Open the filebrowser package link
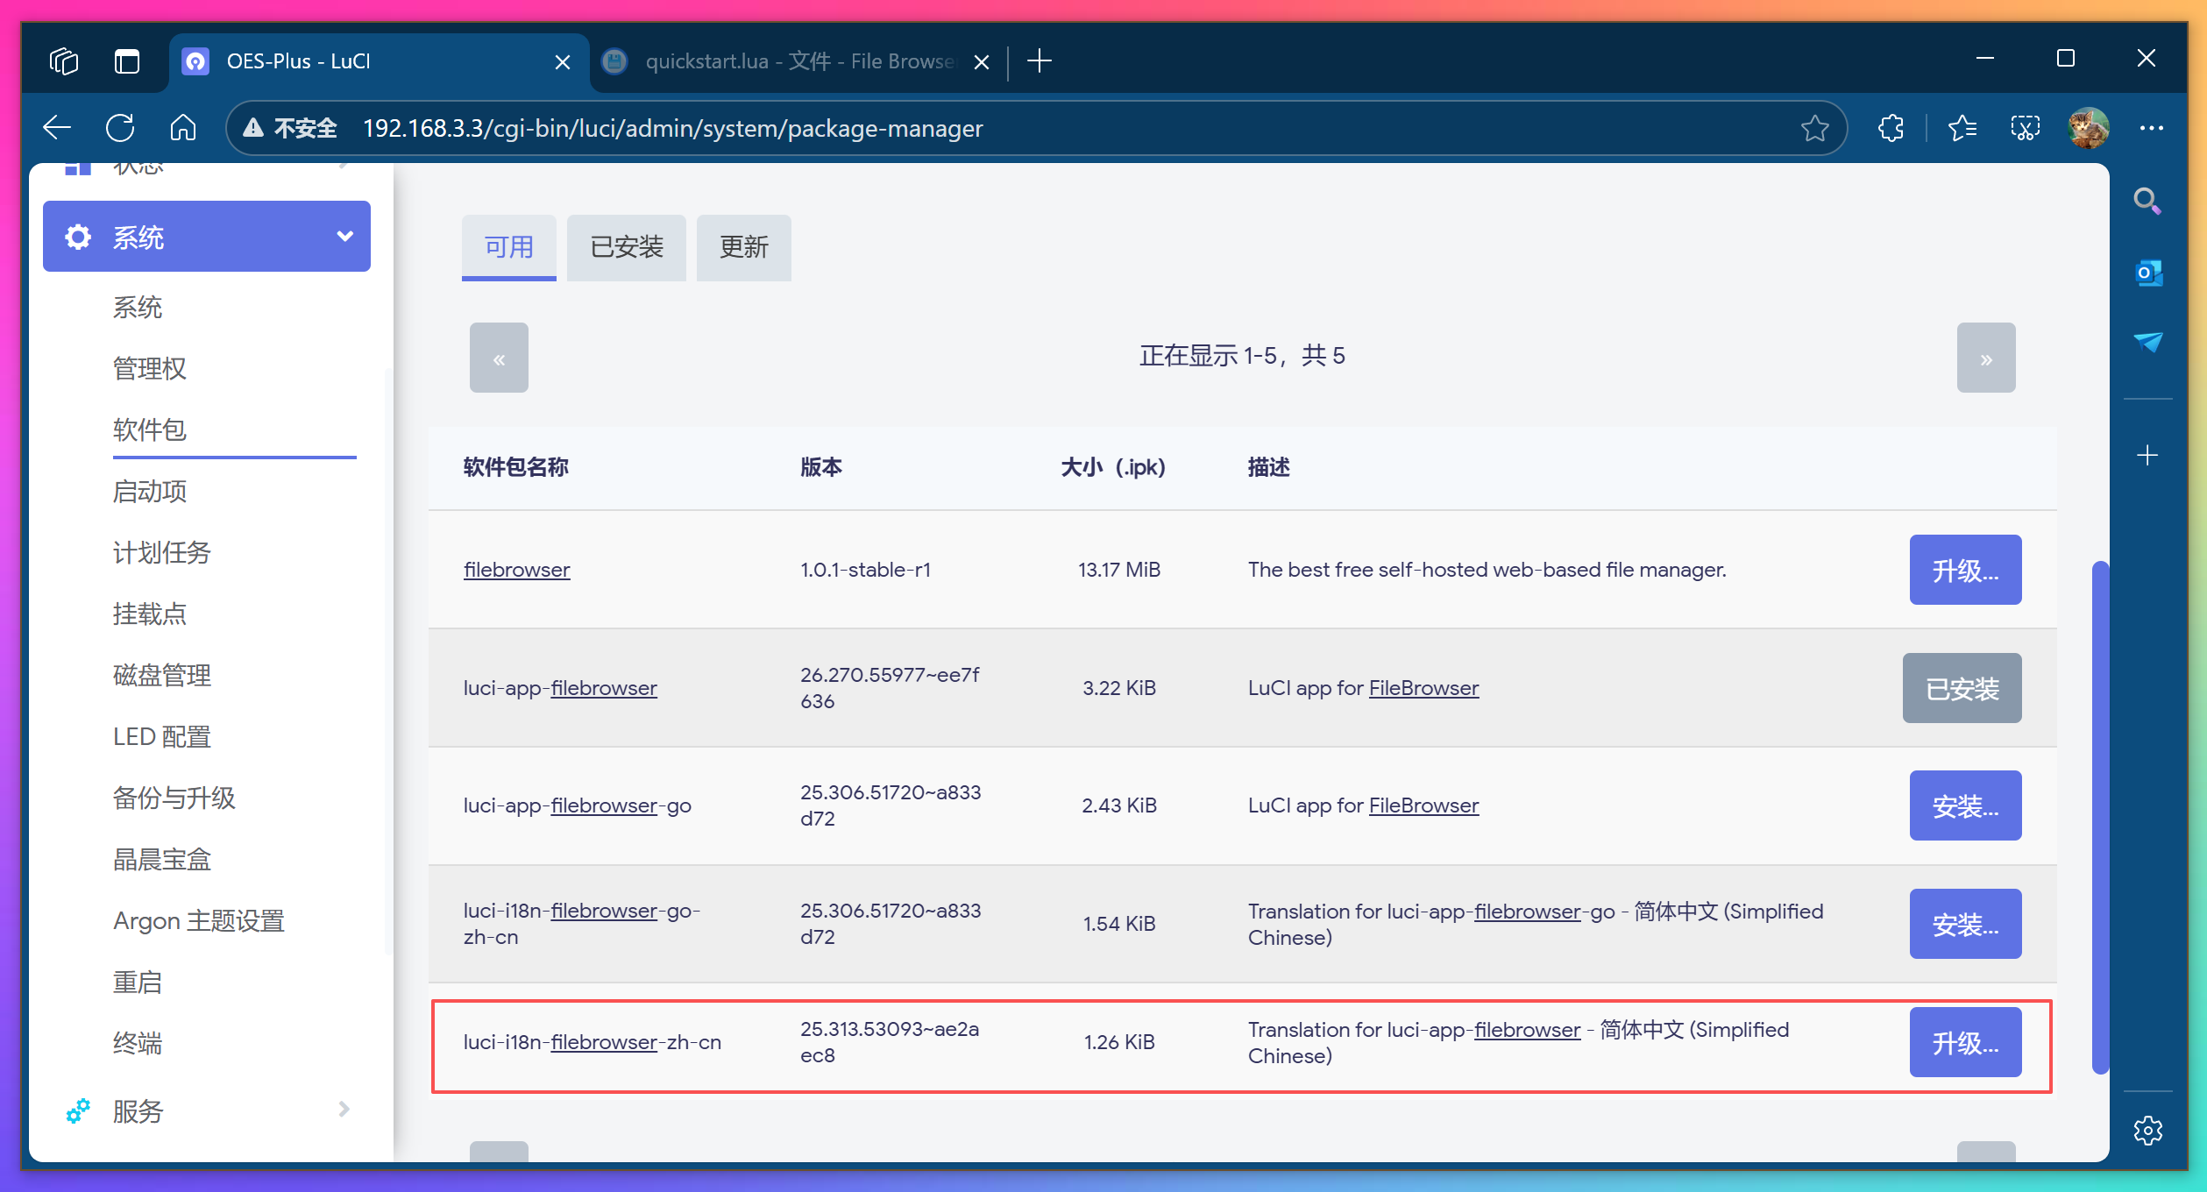This screenshot has height=1192, width=2207. [x=516, y=570]
